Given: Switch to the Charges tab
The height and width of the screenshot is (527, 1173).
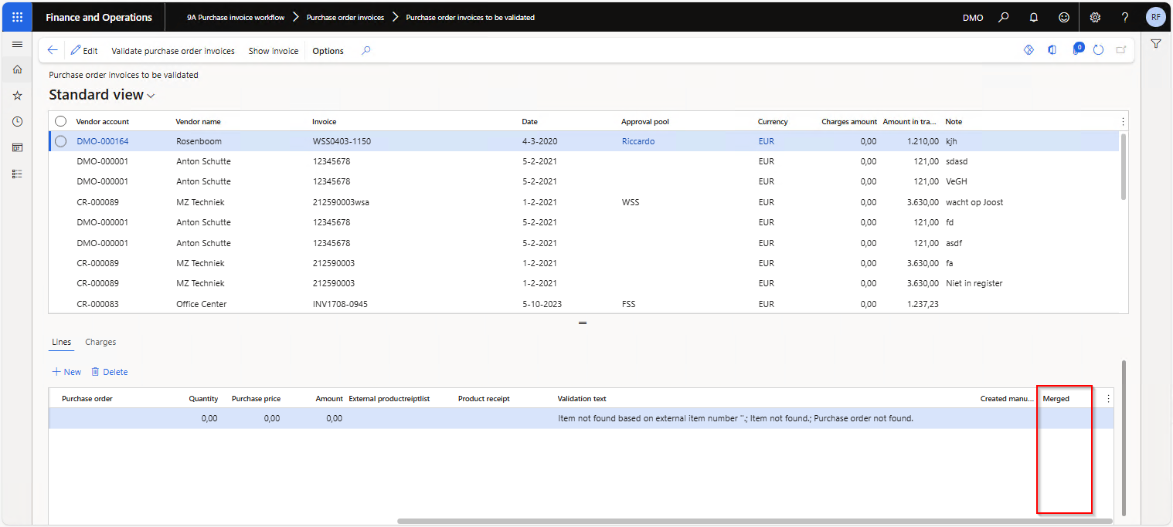Looking at the screenshot, I should pos(100,342).
